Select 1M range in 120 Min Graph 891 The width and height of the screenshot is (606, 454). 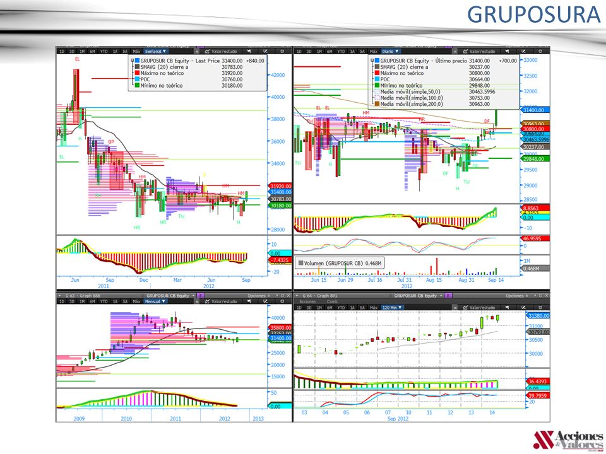[319, 308]
